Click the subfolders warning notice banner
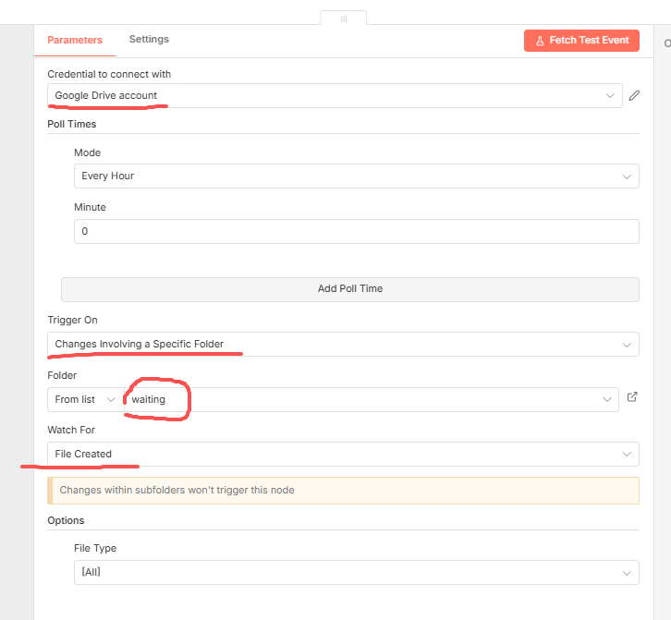The image size is (671, 620). (x=342, y=491)
